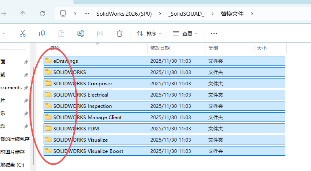Screen dimensions: 311x171
Task: Select SOLIDWORKS Electrical folder name
Action: pyautogui.click(x=81, y=95)
